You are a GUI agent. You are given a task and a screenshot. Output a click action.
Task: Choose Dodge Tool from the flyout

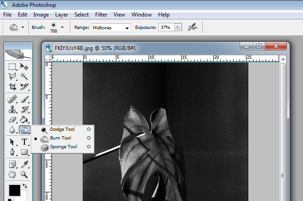tap(62, 129)
